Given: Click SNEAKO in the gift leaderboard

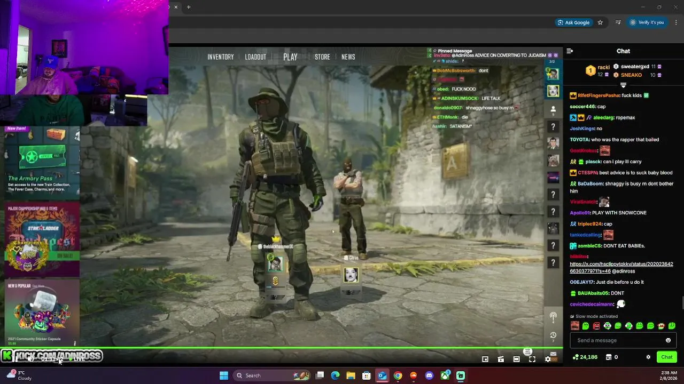Looking at the screenshot, I should coord(631,75).
